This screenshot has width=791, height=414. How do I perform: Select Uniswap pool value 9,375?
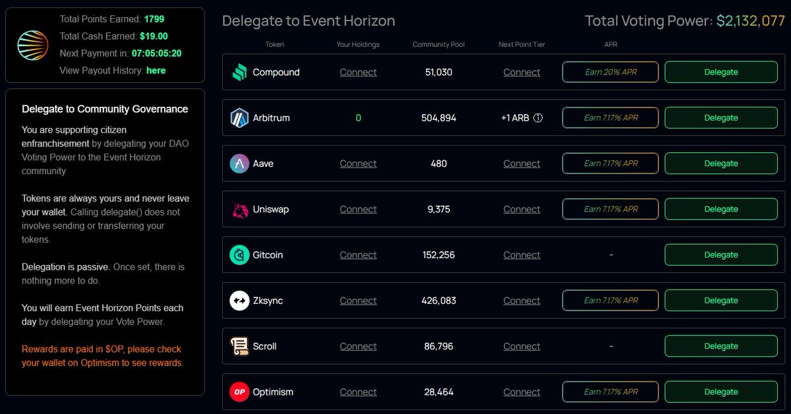point(438,210)
